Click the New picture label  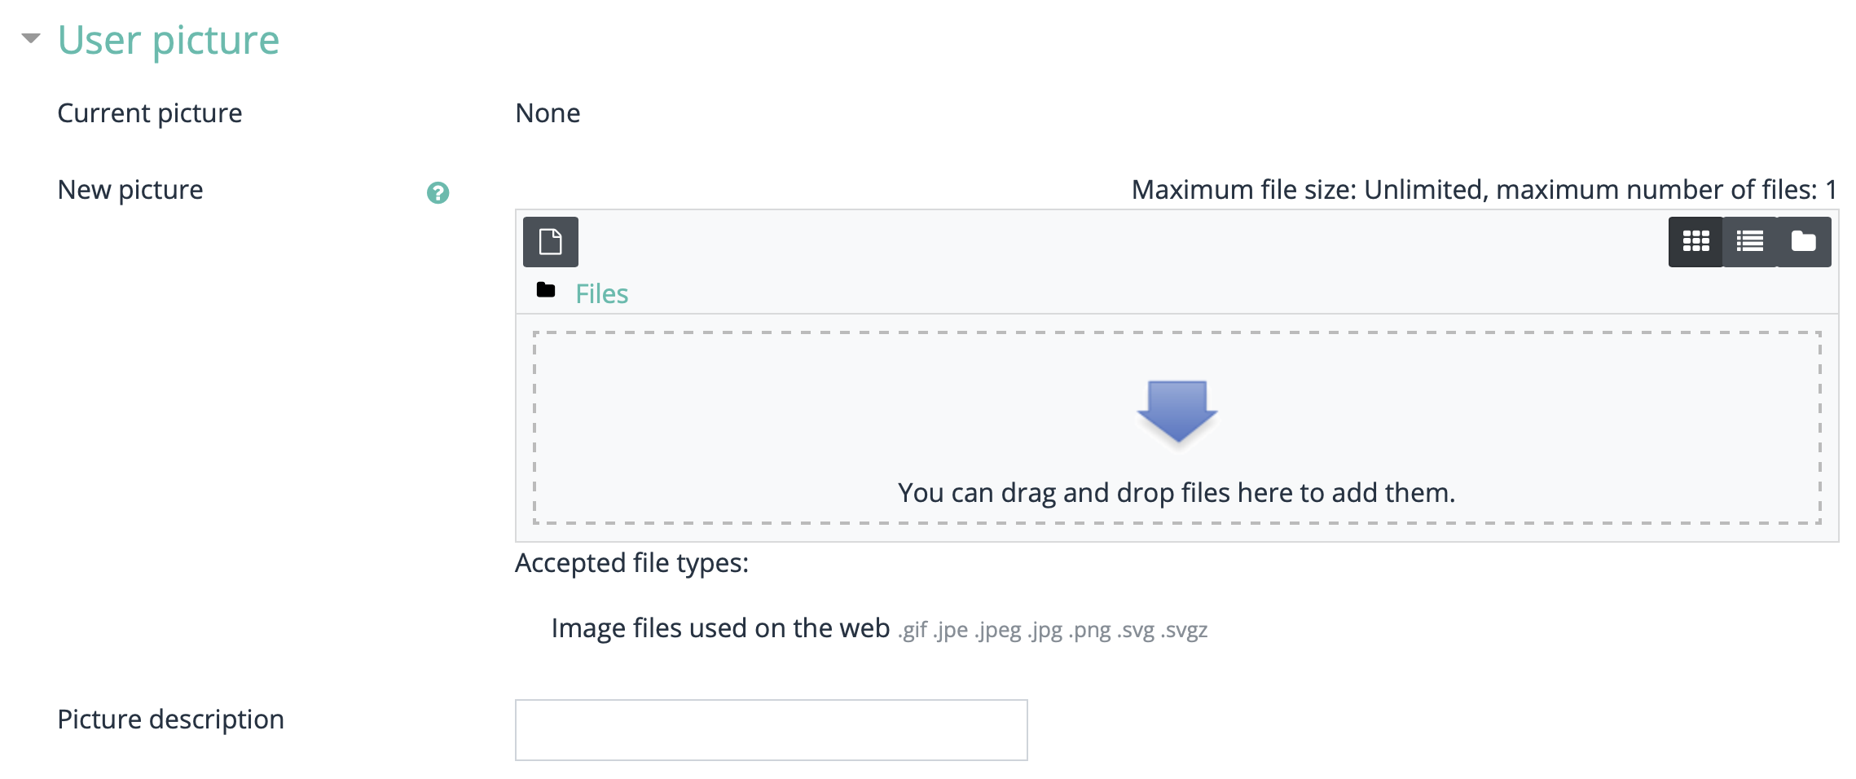point(130,190)
